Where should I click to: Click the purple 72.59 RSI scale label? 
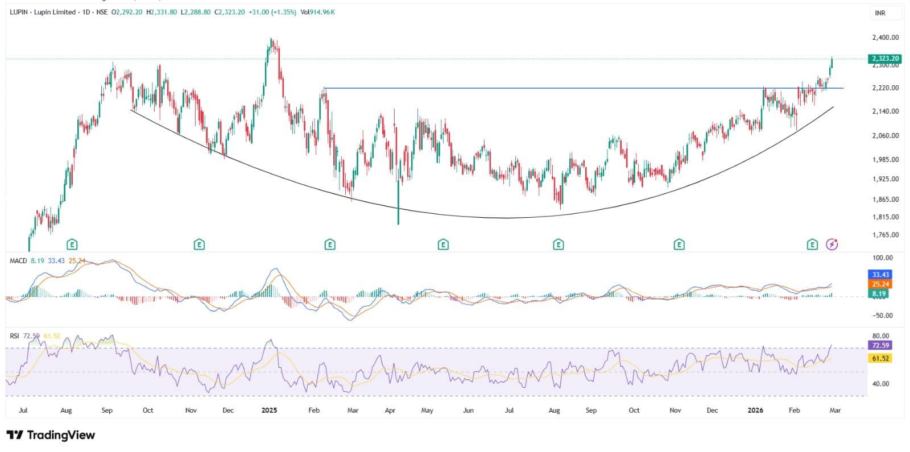click(879, 345)
